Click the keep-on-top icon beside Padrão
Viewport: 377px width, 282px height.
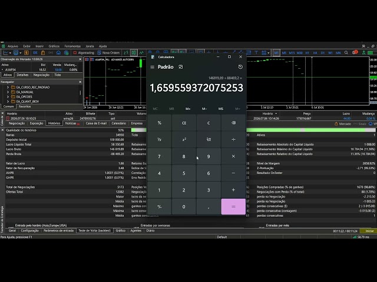coord(181,67)
